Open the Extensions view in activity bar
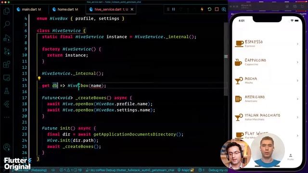This screenshot has width=308, height=173. pyautogui.click(x=7, y=64)
